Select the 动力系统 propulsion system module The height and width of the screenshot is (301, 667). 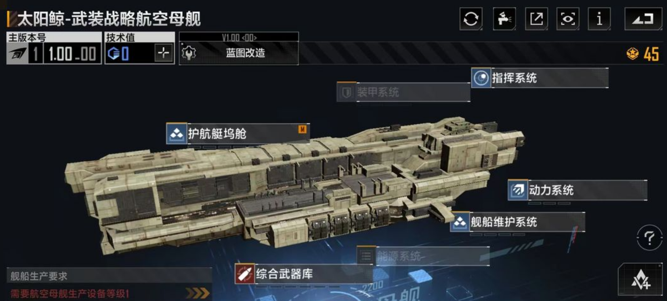[x=577, y=190]
